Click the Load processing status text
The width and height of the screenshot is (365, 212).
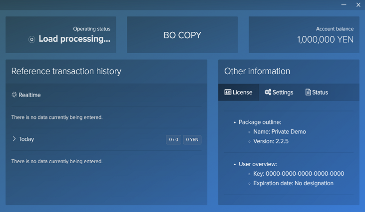pos(74,39)
